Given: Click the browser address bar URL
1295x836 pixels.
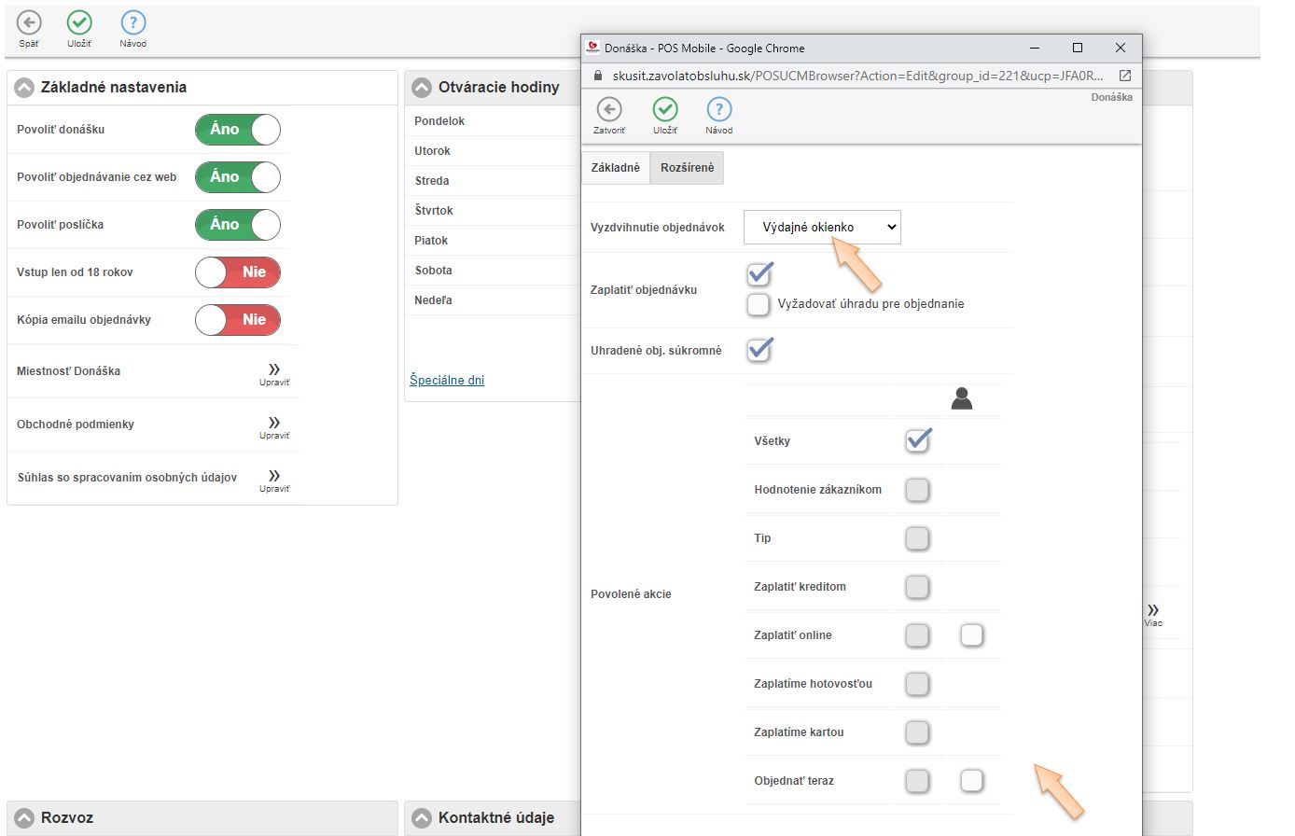Looking at the screenshot, I should coord(856,76).
